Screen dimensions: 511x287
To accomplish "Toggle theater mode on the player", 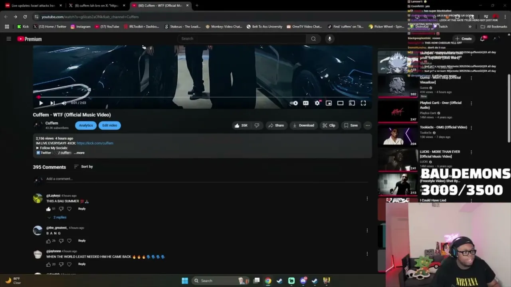I will [340, 103].
